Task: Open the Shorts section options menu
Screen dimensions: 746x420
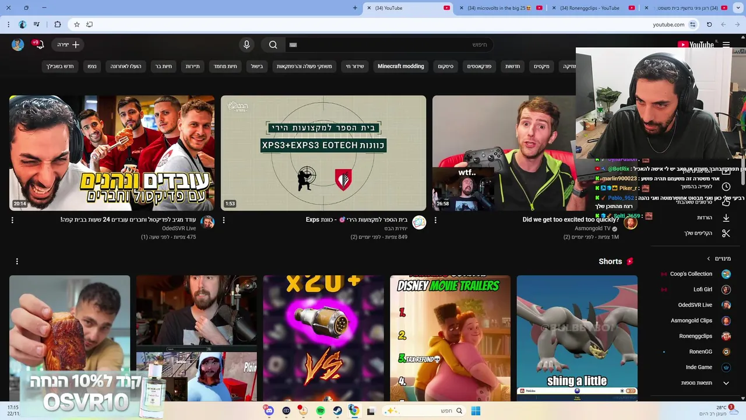Action: [17, 261]
